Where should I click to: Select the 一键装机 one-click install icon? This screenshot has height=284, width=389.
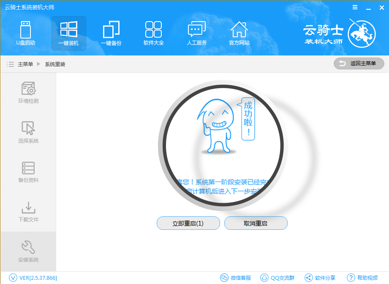click(68, 33)
